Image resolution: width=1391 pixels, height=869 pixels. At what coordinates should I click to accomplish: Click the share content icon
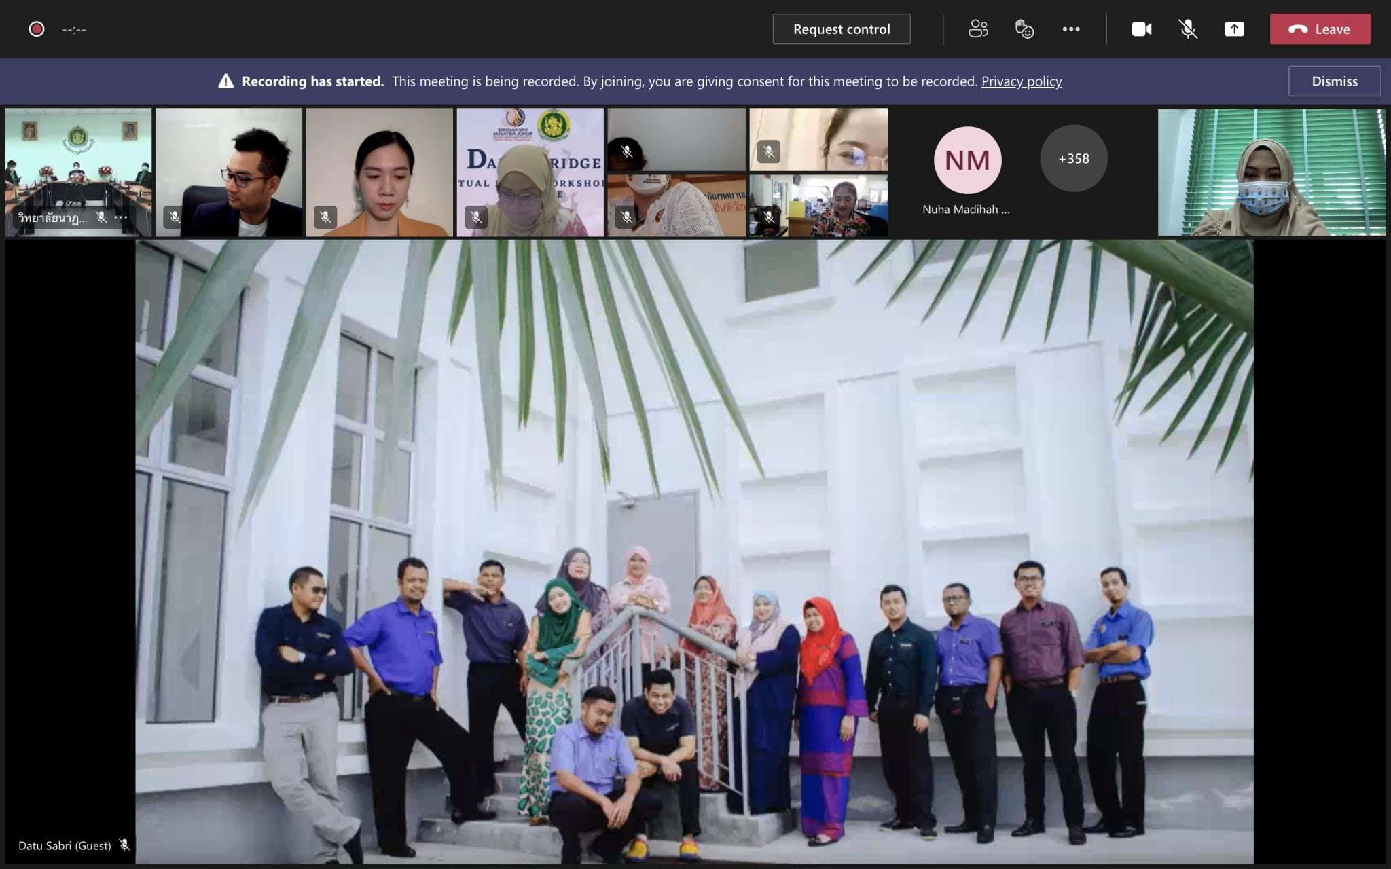(1234, 29)
